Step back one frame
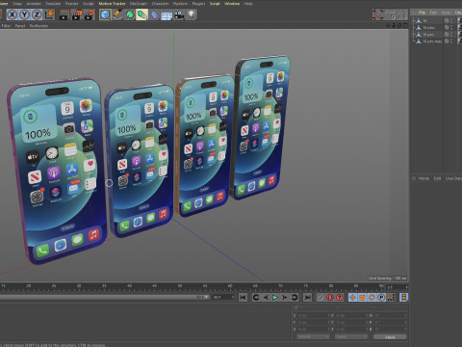The width and height of the screenshot is (462, 347). pos(266,298)
